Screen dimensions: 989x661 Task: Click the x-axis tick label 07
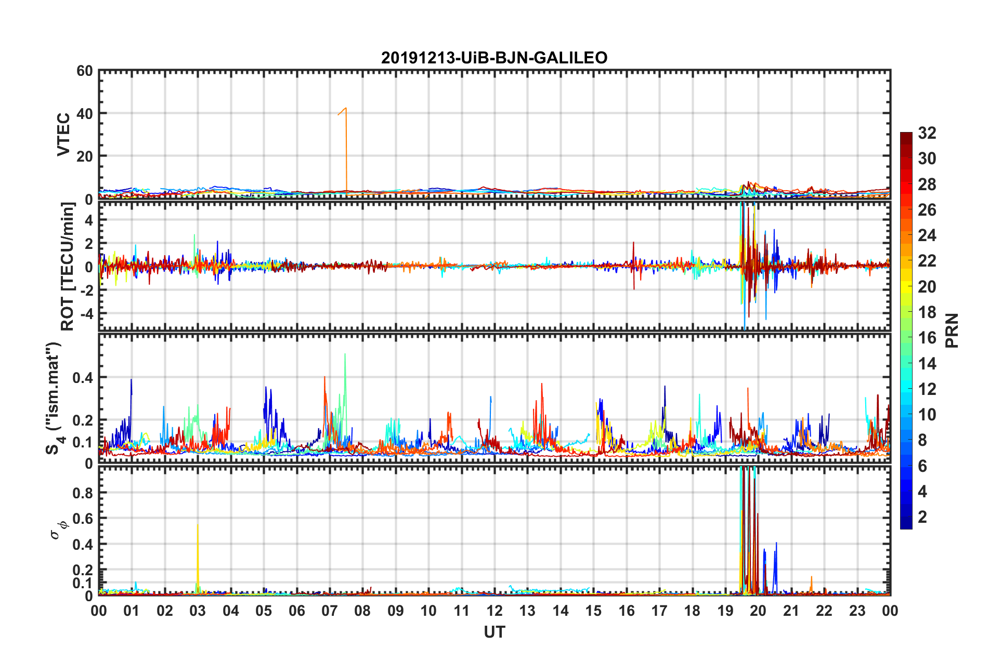tap(329, 611)
